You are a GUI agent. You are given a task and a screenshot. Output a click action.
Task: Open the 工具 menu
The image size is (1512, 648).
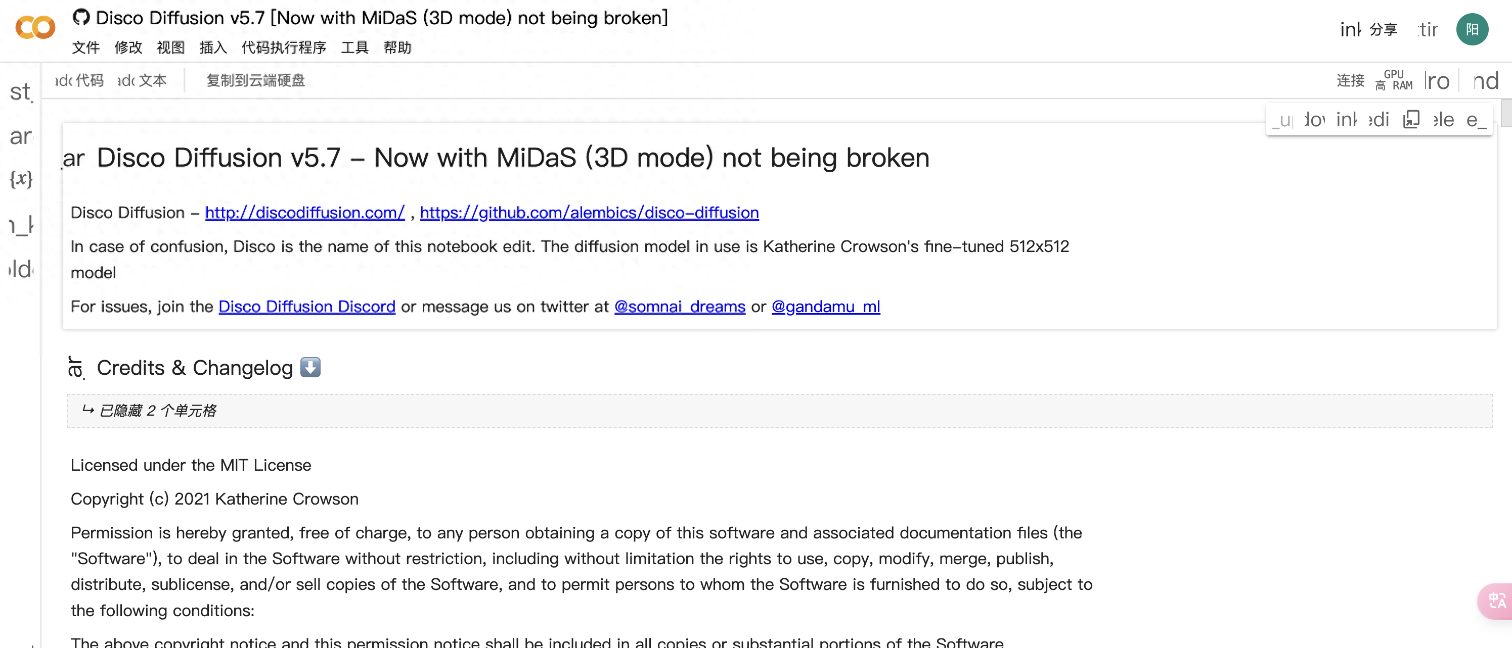coord(354,47)
